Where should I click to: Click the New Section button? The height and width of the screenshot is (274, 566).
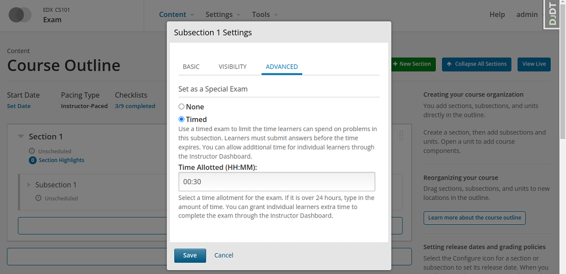pyautogui.click(x=413, y=64)
